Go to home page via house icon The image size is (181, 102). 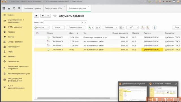tap(36, 16)
